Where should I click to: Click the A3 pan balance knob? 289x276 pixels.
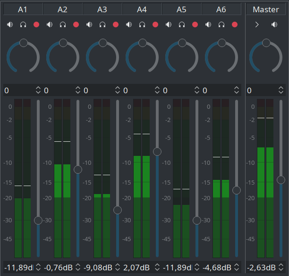coord(102,43)
